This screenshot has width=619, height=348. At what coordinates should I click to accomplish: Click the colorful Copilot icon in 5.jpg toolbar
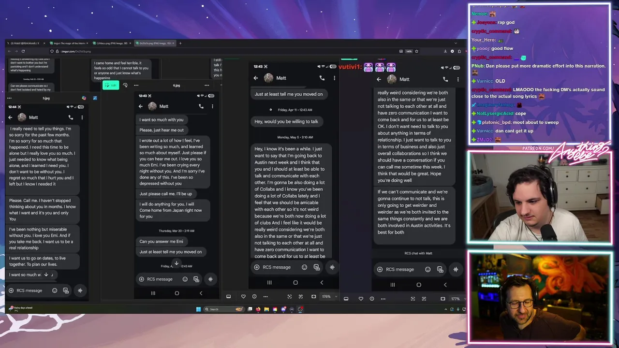[x=84, y=98]
